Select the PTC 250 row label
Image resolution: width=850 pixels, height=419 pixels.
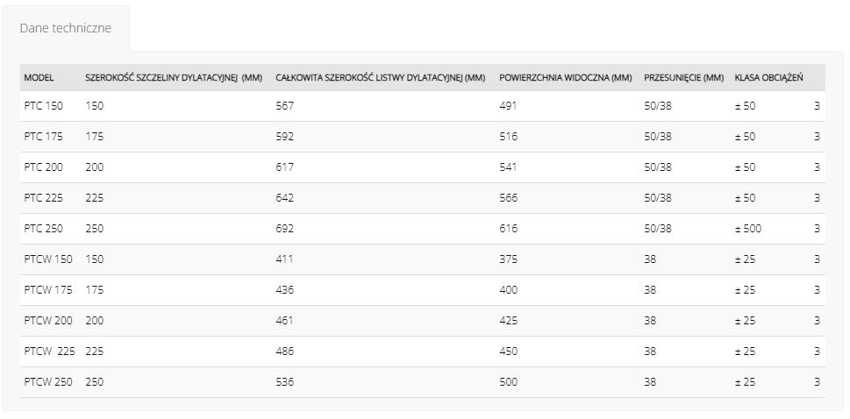43,229
